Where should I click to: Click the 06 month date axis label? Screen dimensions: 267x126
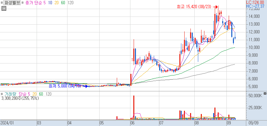point(132,123)
